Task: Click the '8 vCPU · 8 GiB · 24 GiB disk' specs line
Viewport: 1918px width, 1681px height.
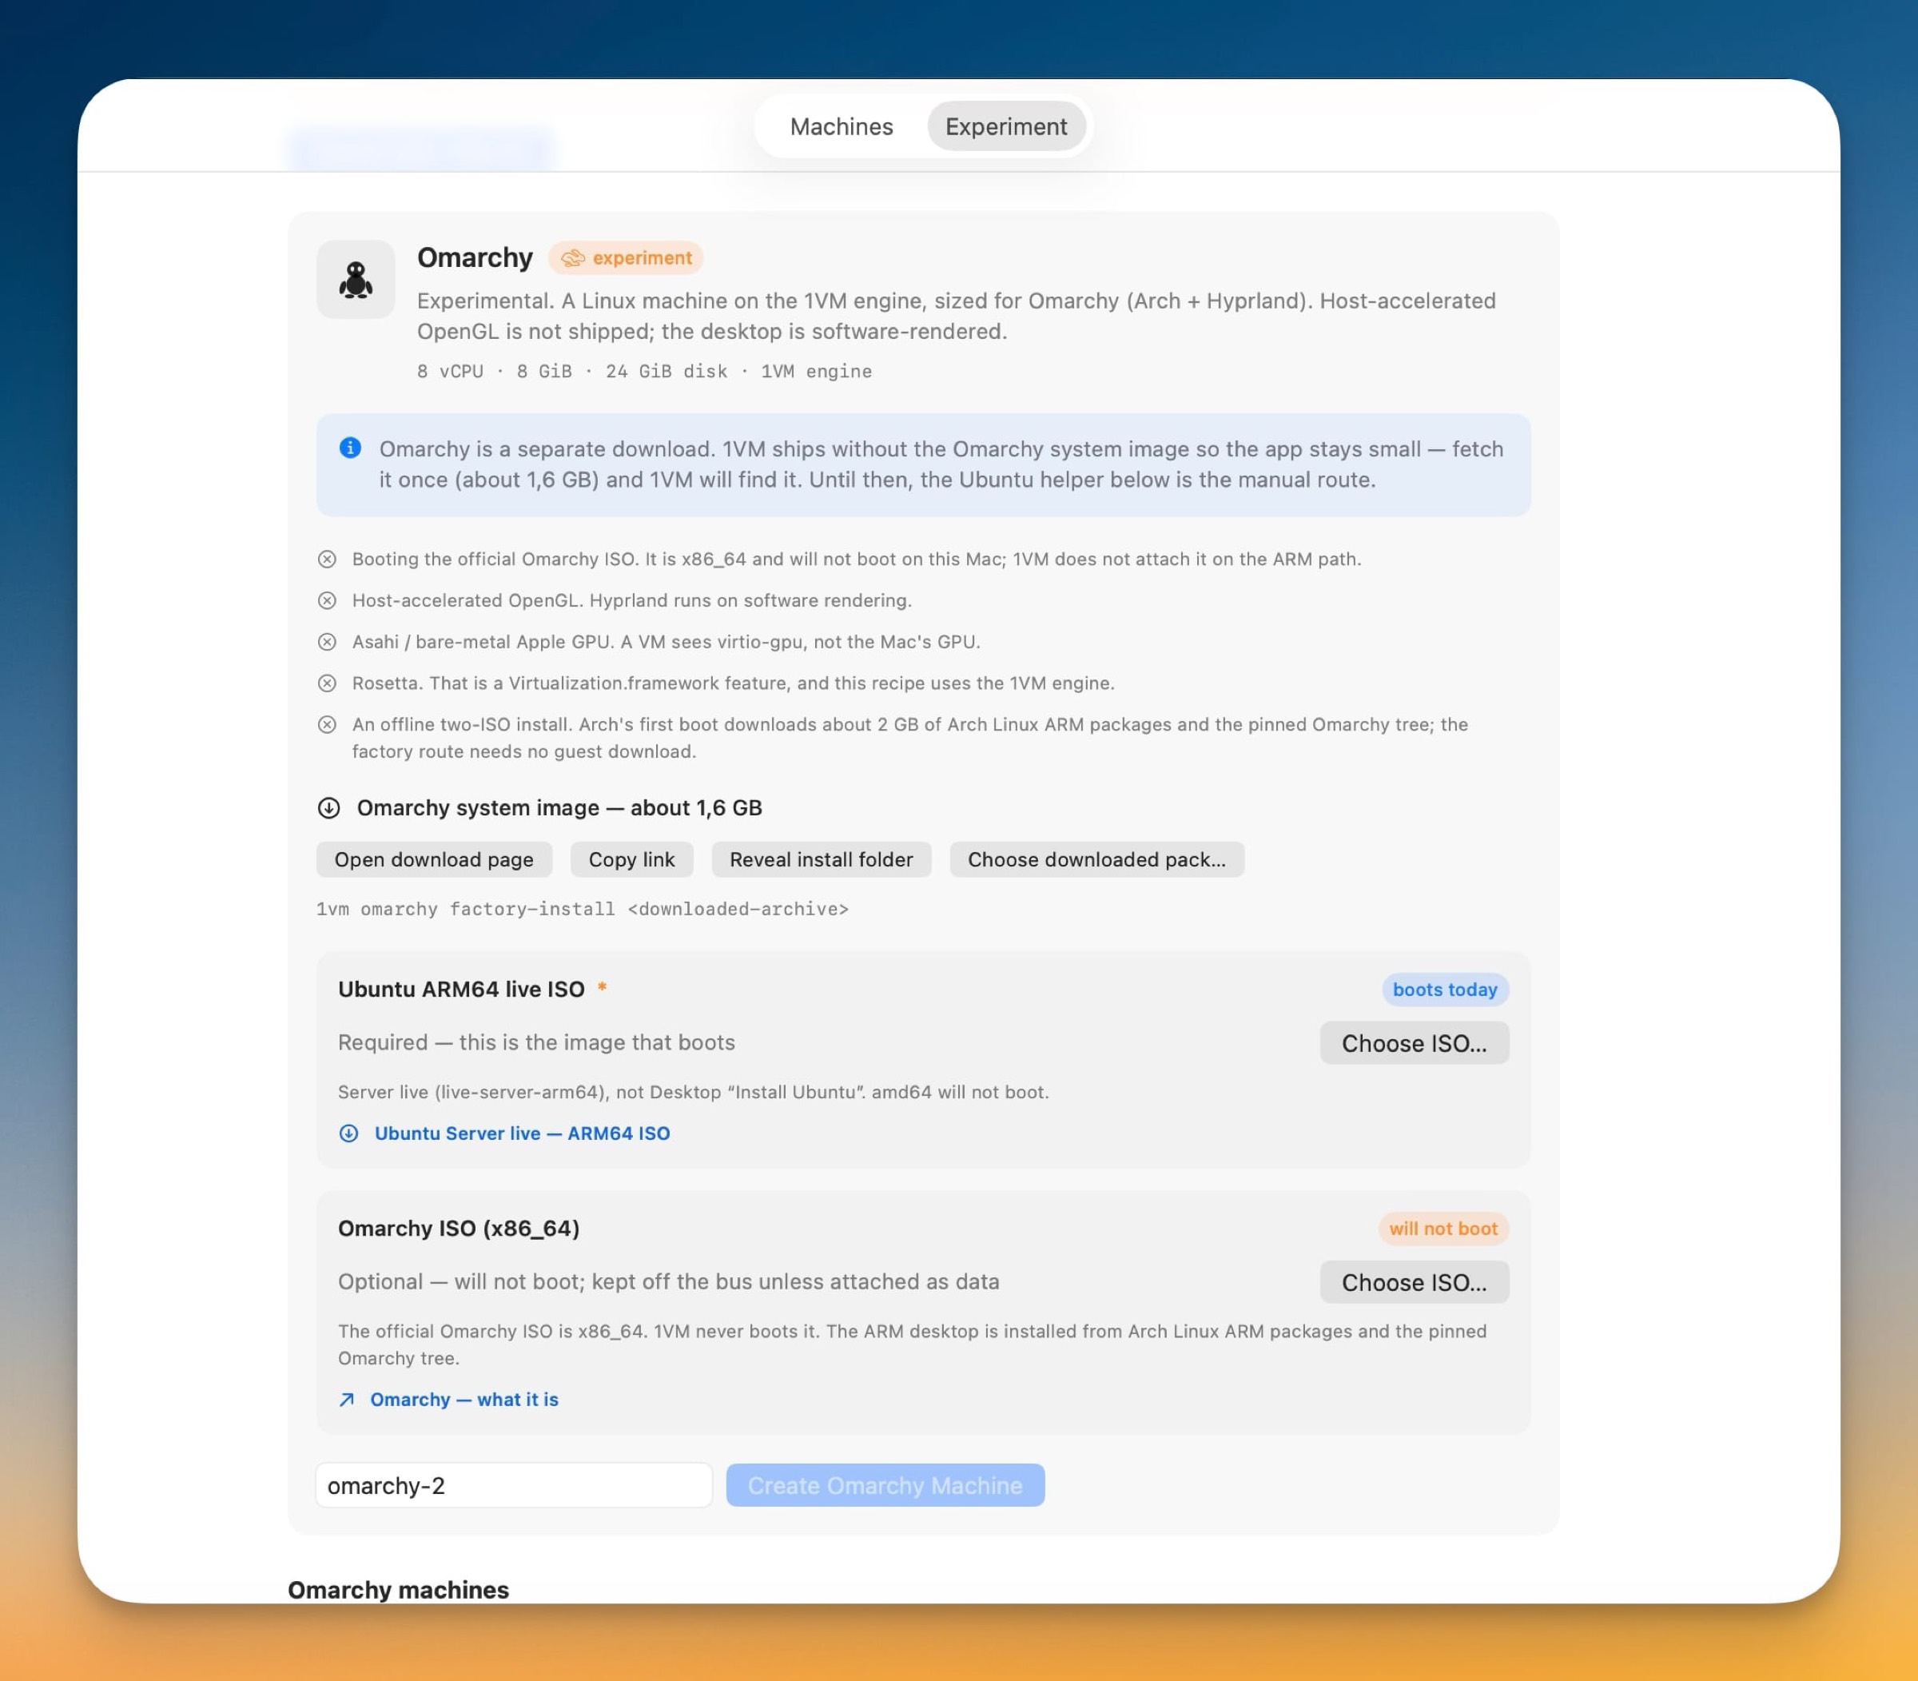Action: coord(644,372)
